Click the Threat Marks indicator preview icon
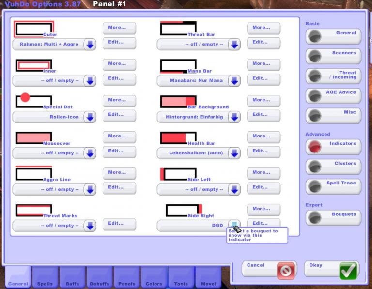The width and height of the screenshot is (372, 289). click(34, 211)
